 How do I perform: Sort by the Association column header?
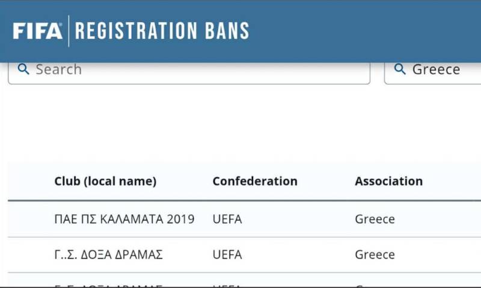[x=388, y=181]
